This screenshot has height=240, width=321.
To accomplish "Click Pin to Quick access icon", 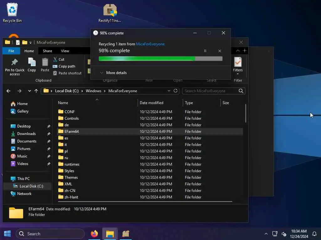I will click(14, 67).
